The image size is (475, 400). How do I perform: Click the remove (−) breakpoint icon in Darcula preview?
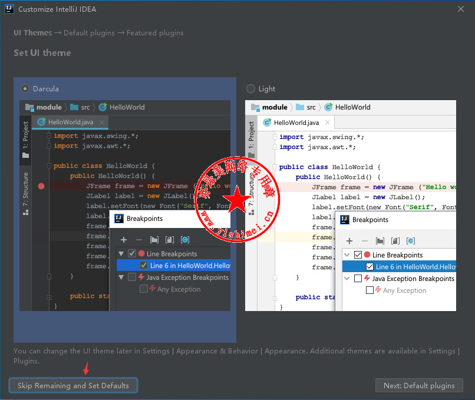coord(139,240)
